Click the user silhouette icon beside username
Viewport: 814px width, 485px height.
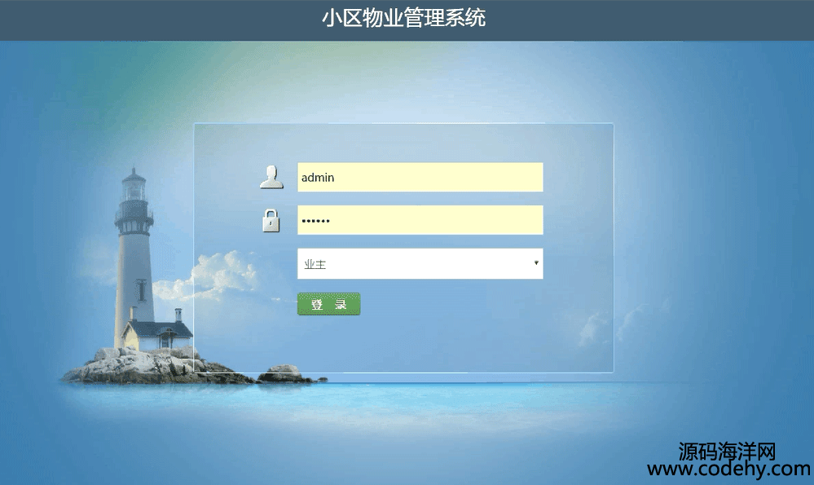[x=271, y=177]
